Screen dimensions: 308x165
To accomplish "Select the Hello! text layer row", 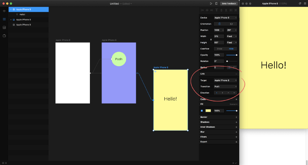I will (x=29, y=15).
